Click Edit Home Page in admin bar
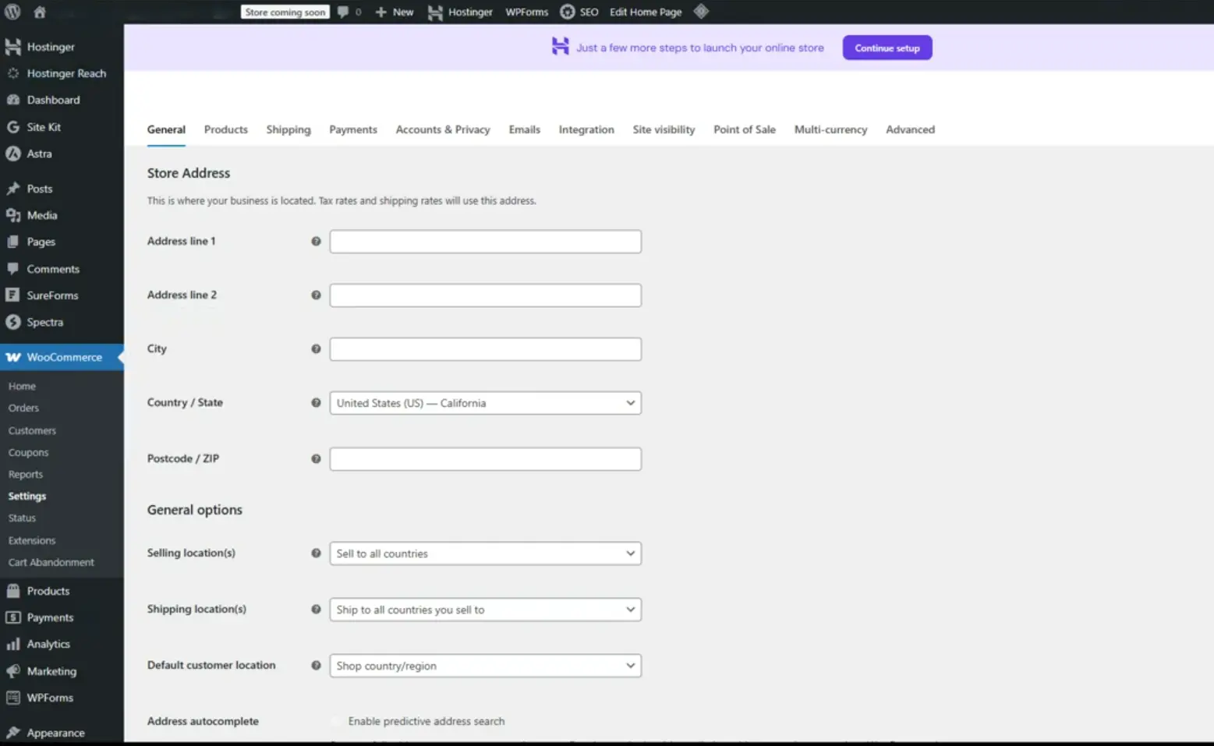This screenshot has width=1214, height=746. click(x=646, y=12)
